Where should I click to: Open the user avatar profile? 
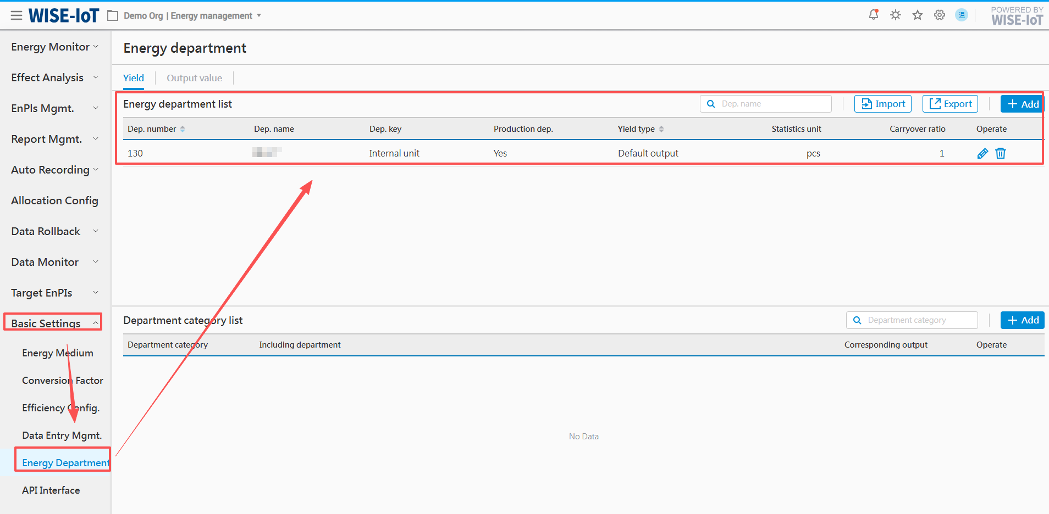coord(961,15)
